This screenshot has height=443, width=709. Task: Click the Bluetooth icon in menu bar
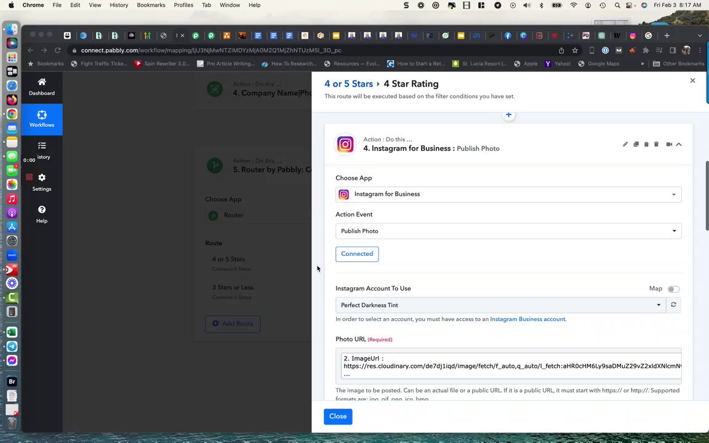coord(541,6)
